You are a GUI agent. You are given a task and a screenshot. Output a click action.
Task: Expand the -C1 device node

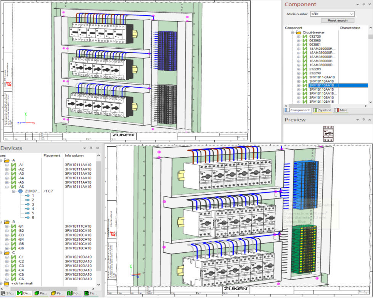click(7, 257)
